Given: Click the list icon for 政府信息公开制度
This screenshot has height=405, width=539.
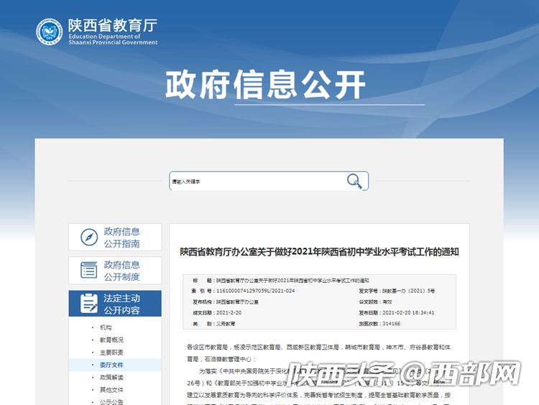Looking at the screenshot, I should coord(89,270).
